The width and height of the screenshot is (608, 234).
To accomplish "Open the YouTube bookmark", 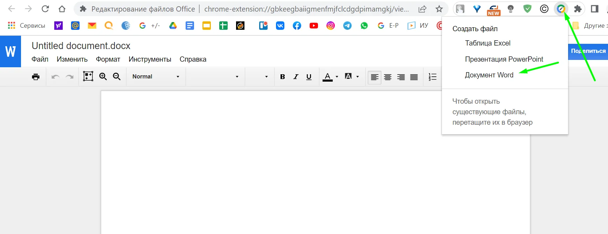I will [x=314, y=26].
